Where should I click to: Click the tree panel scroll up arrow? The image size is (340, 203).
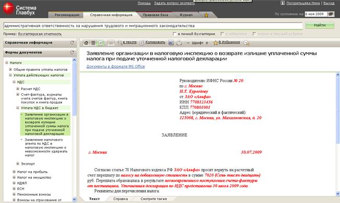74,60
